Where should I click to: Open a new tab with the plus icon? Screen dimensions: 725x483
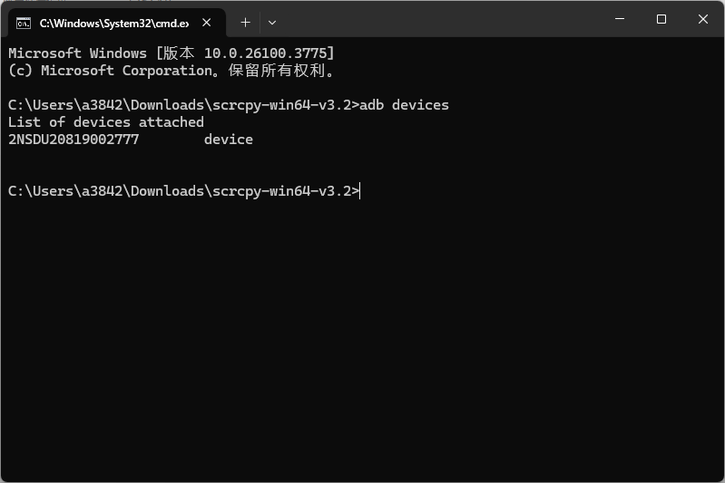(x=246, y=22)
